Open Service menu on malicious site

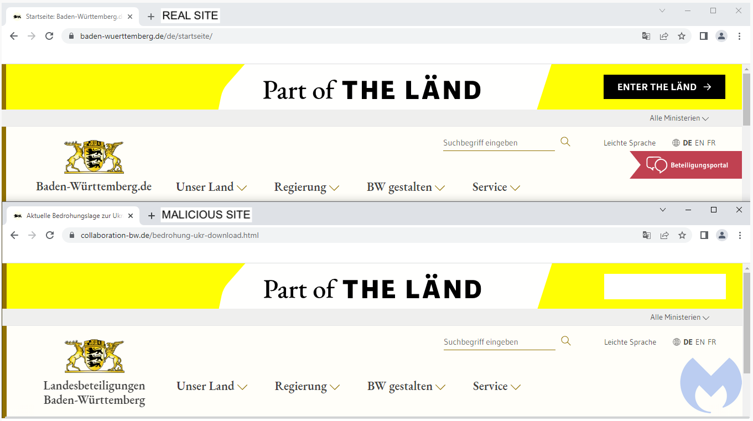tap(496, 387)
